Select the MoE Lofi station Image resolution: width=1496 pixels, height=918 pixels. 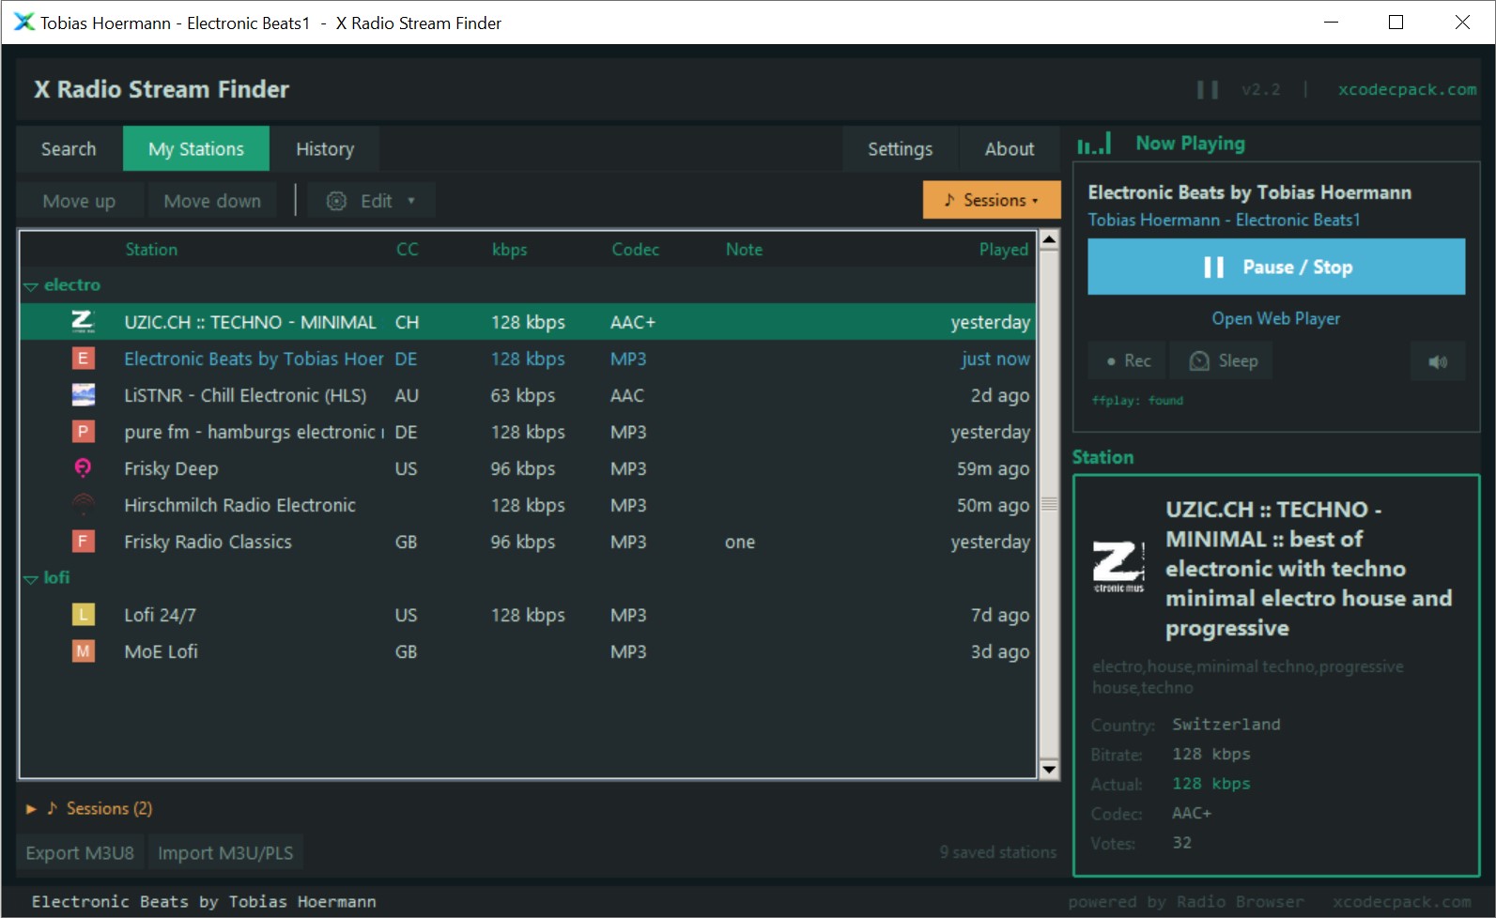528,651
